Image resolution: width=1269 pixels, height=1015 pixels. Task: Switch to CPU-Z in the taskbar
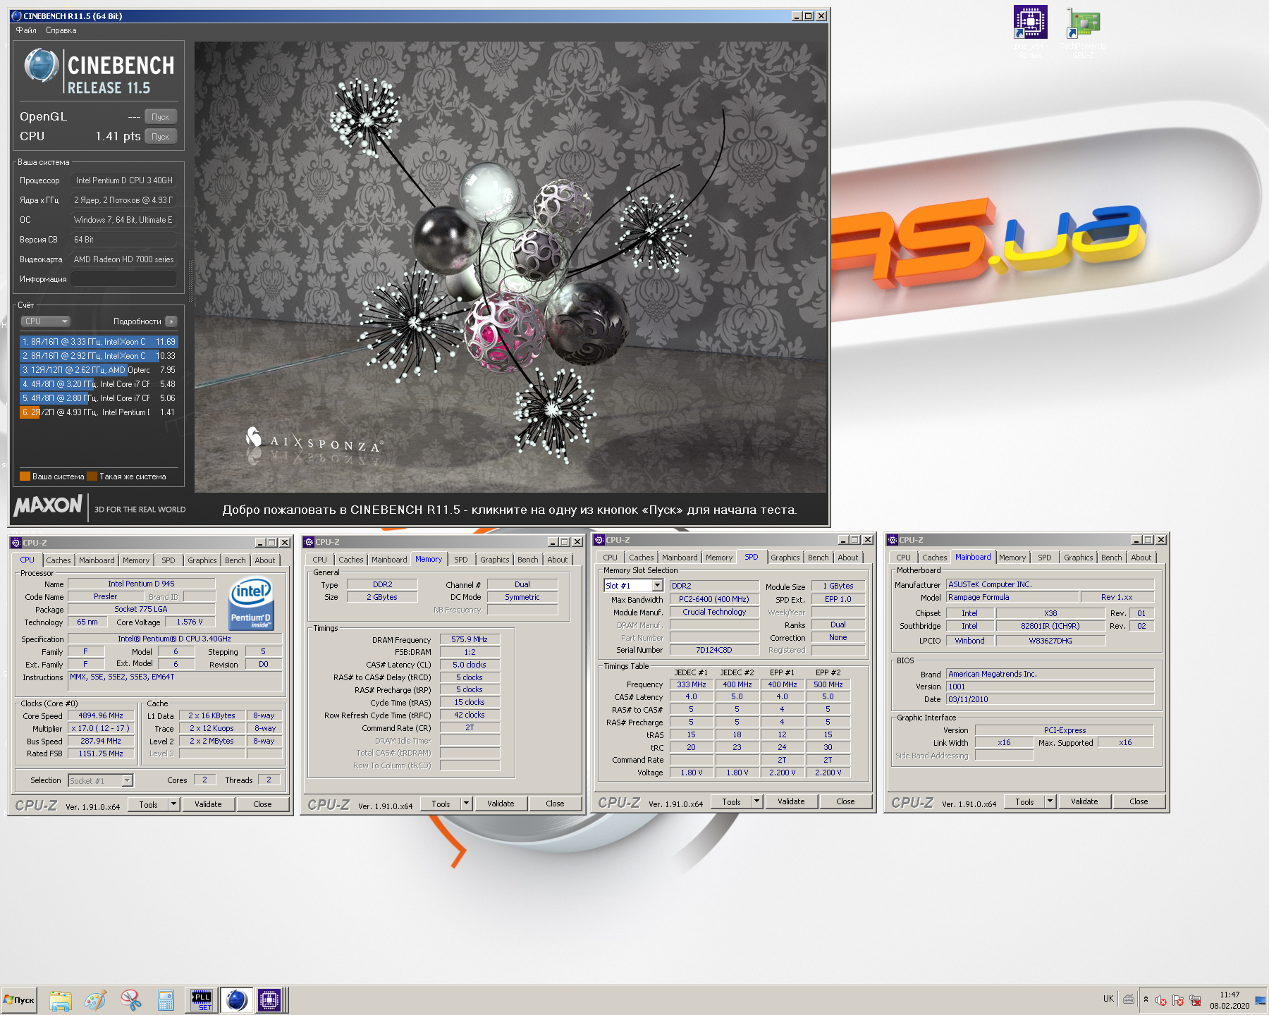[269, 1000]
